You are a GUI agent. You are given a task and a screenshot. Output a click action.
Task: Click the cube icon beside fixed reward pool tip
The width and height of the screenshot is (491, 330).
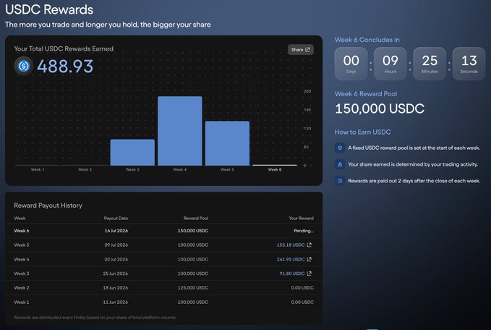tap(340, 148)
